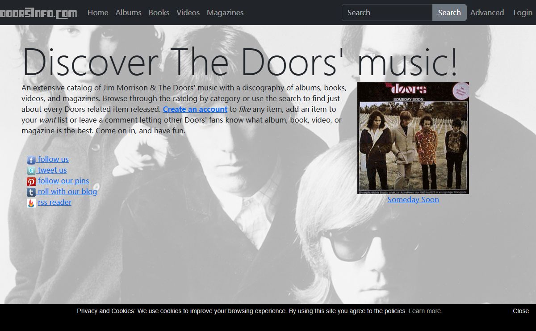This screenshot has width=536, height=331.
Task: Open the Books section
Action: (x=159, y=13)
